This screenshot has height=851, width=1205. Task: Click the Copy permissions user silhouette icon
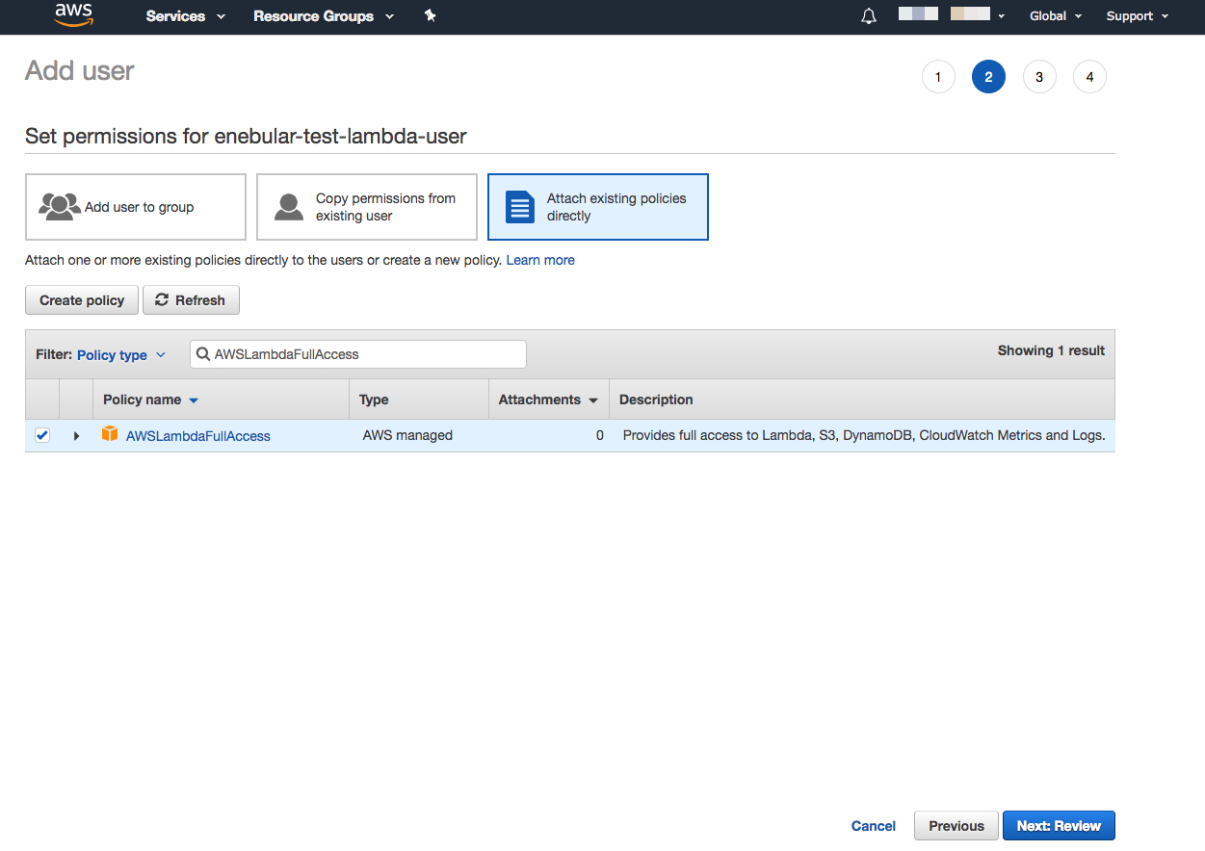click(289, 207)
